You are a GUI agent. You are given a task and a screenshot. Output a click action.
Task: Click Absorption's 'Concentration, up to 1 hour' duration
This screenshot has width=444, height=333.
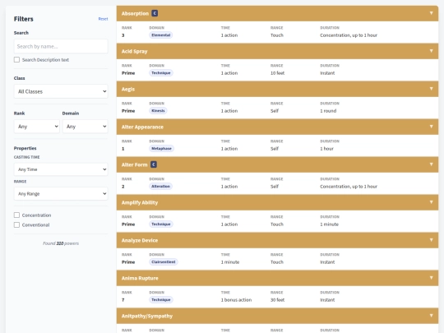pos(349,35)
